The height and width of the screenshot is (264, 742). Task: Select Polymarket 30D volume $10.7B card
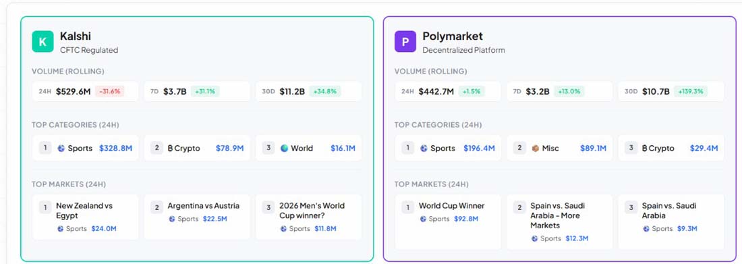[671, 91]
